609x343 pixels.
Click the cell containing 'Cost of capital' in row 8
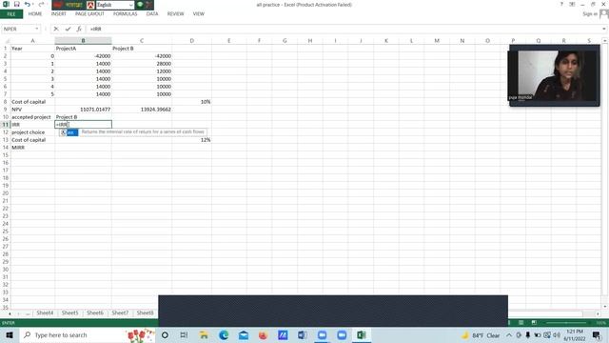32,102
